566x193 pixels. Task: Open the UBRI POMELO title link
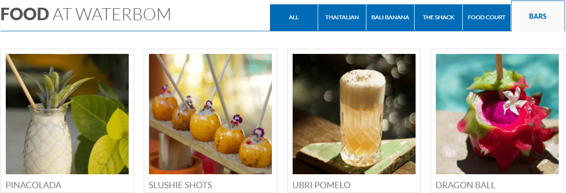click(x=322, y=185)
